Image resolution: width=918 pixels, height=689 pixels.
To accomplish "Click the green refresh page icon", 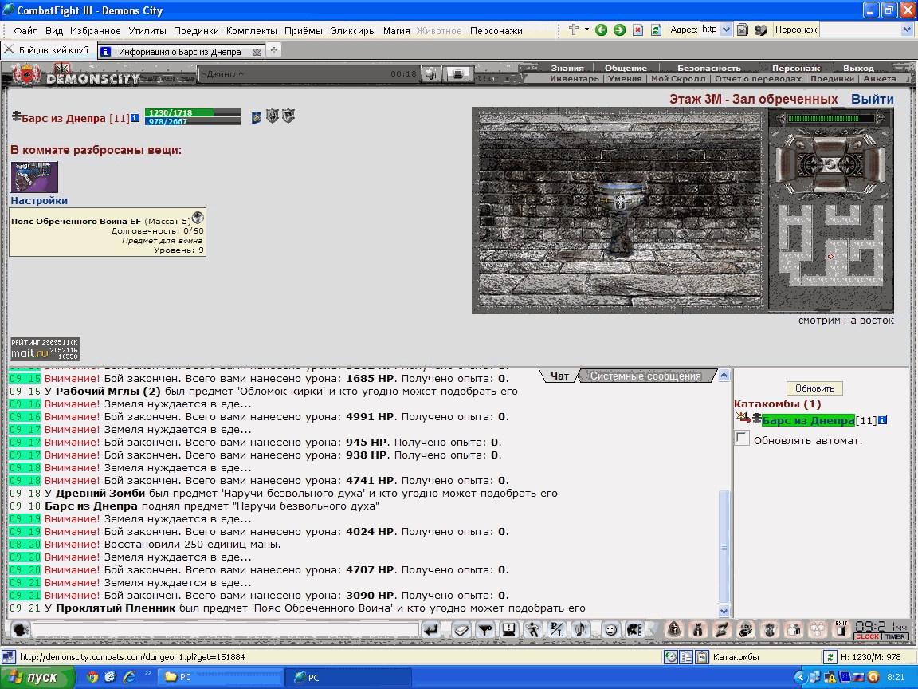I will tap(657, 30).
